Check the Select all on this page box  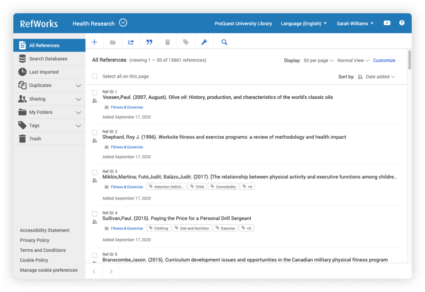(95, 76)
